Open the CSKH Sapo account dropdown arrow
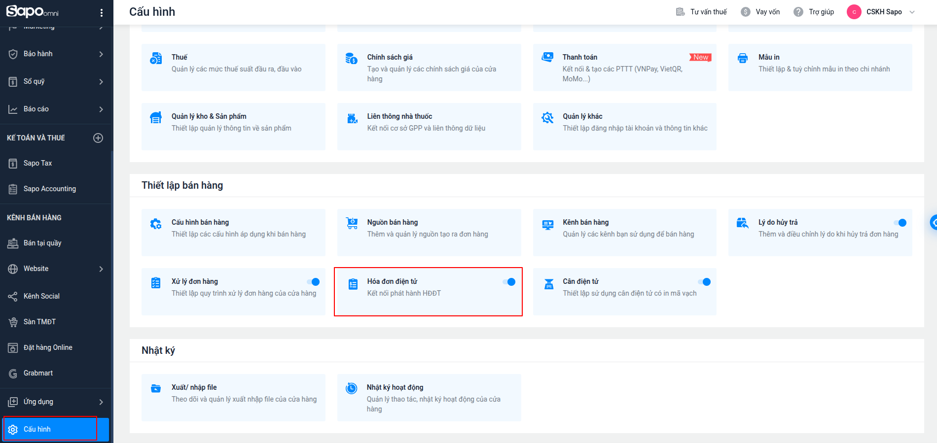937x443 pixels. pyautogui.click(x=912, y=12)
